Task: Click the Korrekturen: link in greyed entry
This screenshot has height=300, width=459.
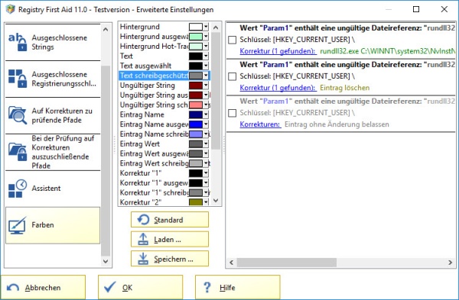Action: pyautogui.click(x=260, y=124)
